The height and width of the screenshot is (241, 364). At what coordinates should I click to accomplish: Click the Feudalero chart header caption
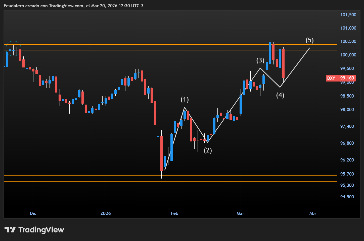(73, 6)
